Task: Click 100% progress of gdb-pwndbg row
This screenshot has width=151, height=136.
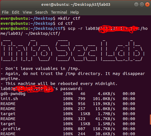Action: [x=68, y=94]
